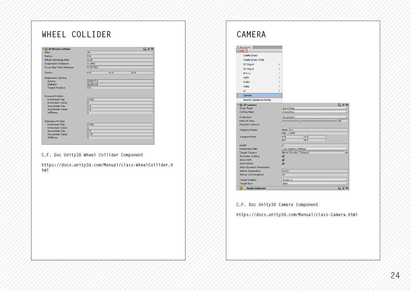Image resolution: width=411 pixels, height=291 pixels.
Task: Click the Wheel Damping Rate field
Action: click(x=120, y=60)
